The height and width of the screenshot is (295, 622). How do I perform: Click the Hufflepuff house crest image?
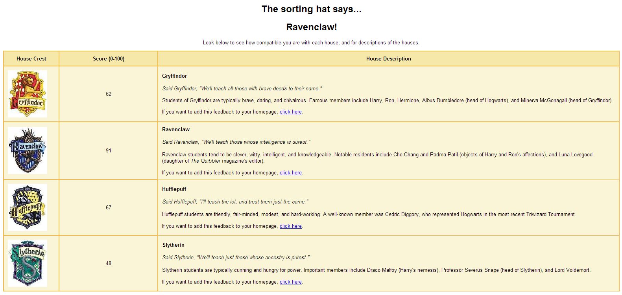click(28, 207)
